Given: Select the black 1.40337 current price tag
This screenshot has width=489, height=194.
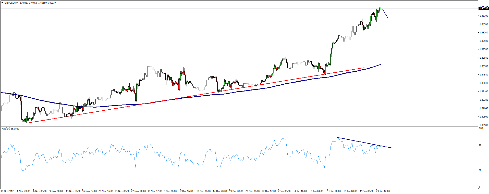Looking at the screenshot, I should point(484,8).
